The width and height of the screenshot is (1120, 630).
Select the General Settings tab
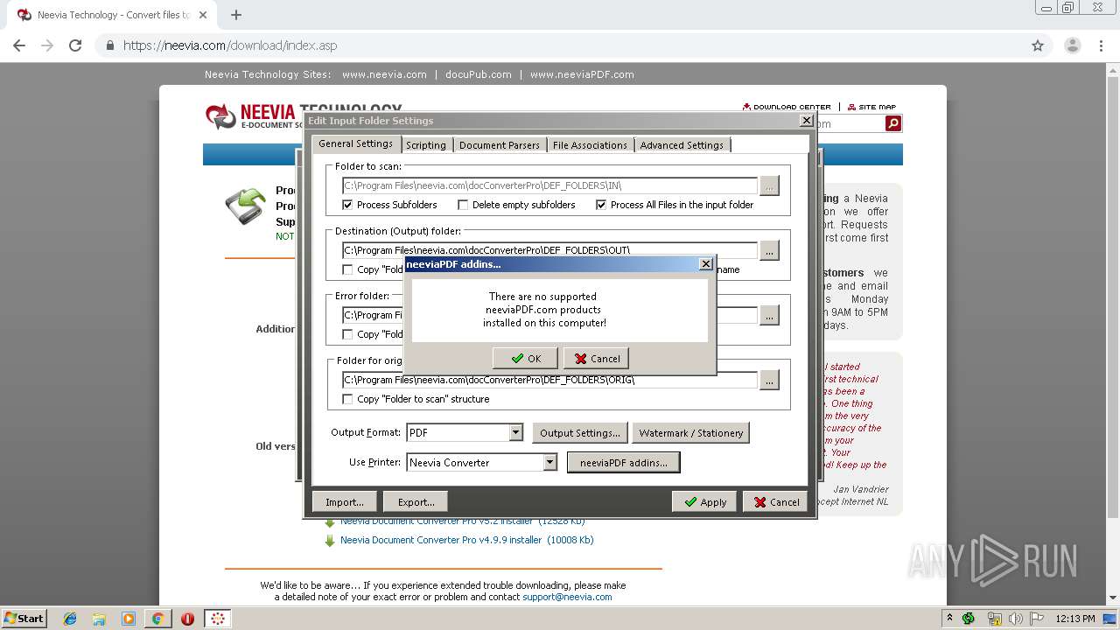(x=355, y=143)
